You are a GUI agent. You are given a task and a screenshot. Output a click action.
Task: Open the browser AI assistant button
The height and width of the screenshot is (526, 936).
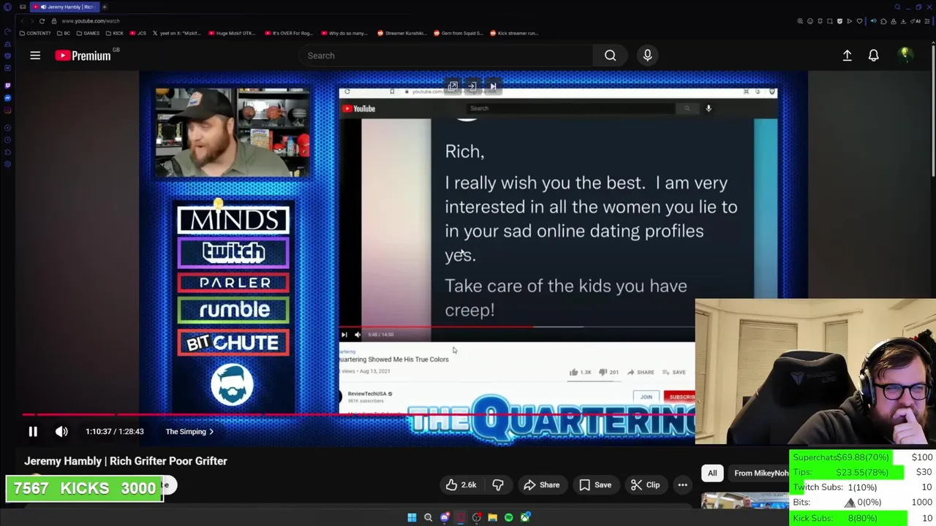pyautogui.click(x=916, y=21)
